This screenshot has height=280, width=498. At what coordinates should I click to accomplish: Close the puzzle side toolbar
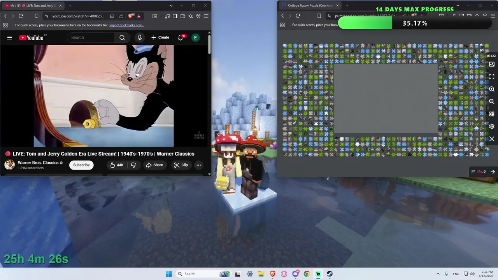coord(492,139)
